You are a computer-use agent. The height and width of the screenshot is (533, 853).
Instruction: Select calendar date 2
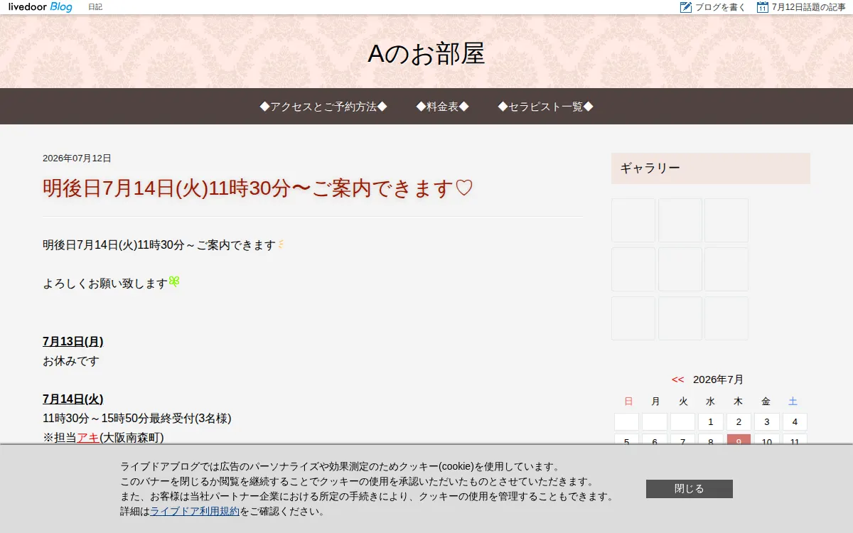click(x=739, y=422)
